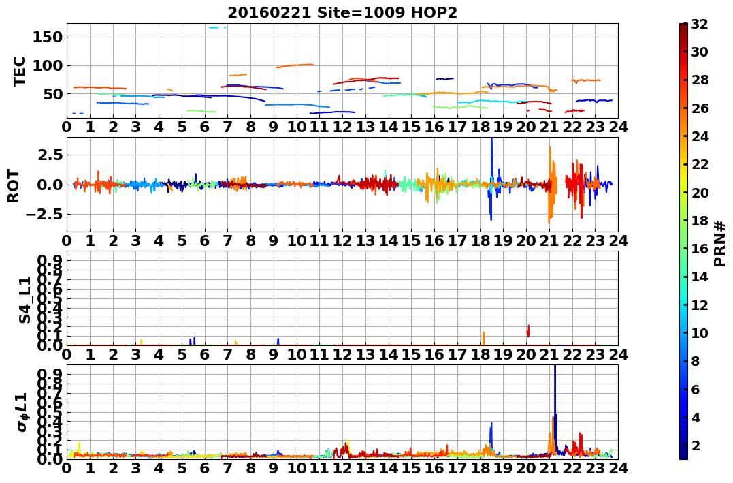Viewport: 733px width, 483px height.
Task: Click colorbar tick label 8
Action: click(695, 361)
